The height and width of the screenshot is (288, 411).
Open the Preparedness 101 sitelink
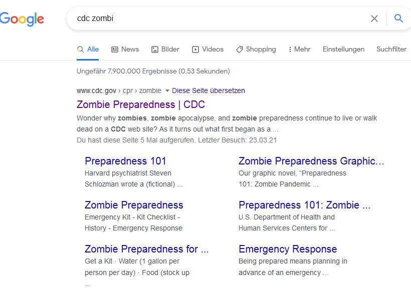(125, 161)
